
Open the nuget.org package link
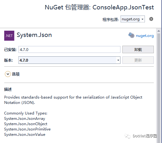145,36
